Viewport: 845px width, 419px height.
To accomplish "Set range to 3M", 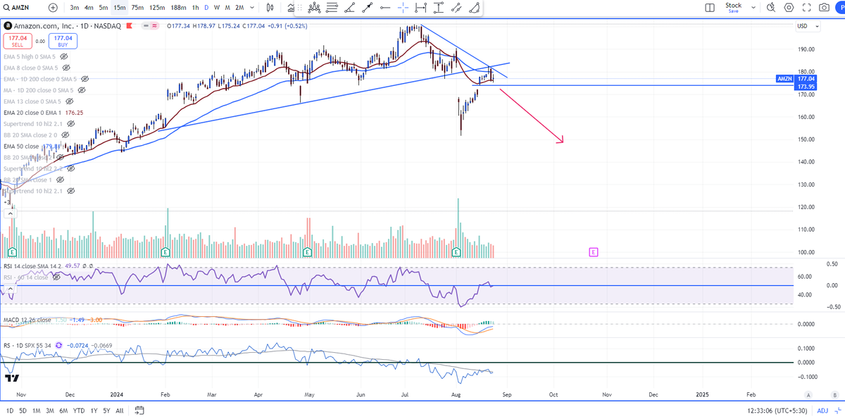I will tap(50, 411).
